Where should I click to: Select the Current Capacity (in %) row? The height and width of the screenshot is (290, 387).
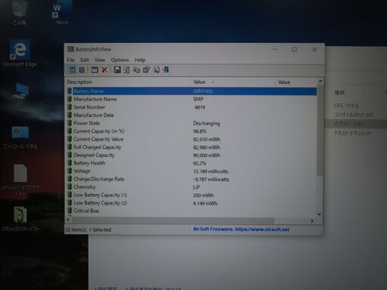pyautogui.click(x=192, y=131)
